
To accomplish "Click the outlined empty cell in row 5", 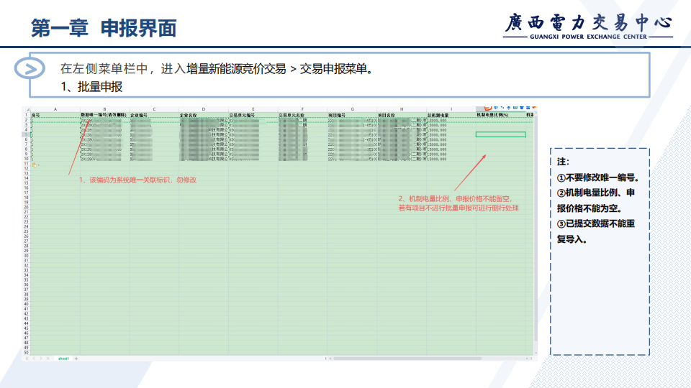I will click(501, 134).
